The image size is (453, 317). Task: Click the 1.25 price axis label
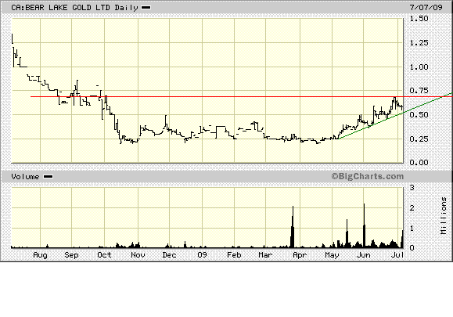(419, 43)
